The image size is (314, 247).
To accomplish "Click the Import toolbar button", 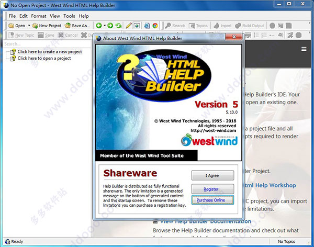I will pyautogui.click(x=222, y=26).
